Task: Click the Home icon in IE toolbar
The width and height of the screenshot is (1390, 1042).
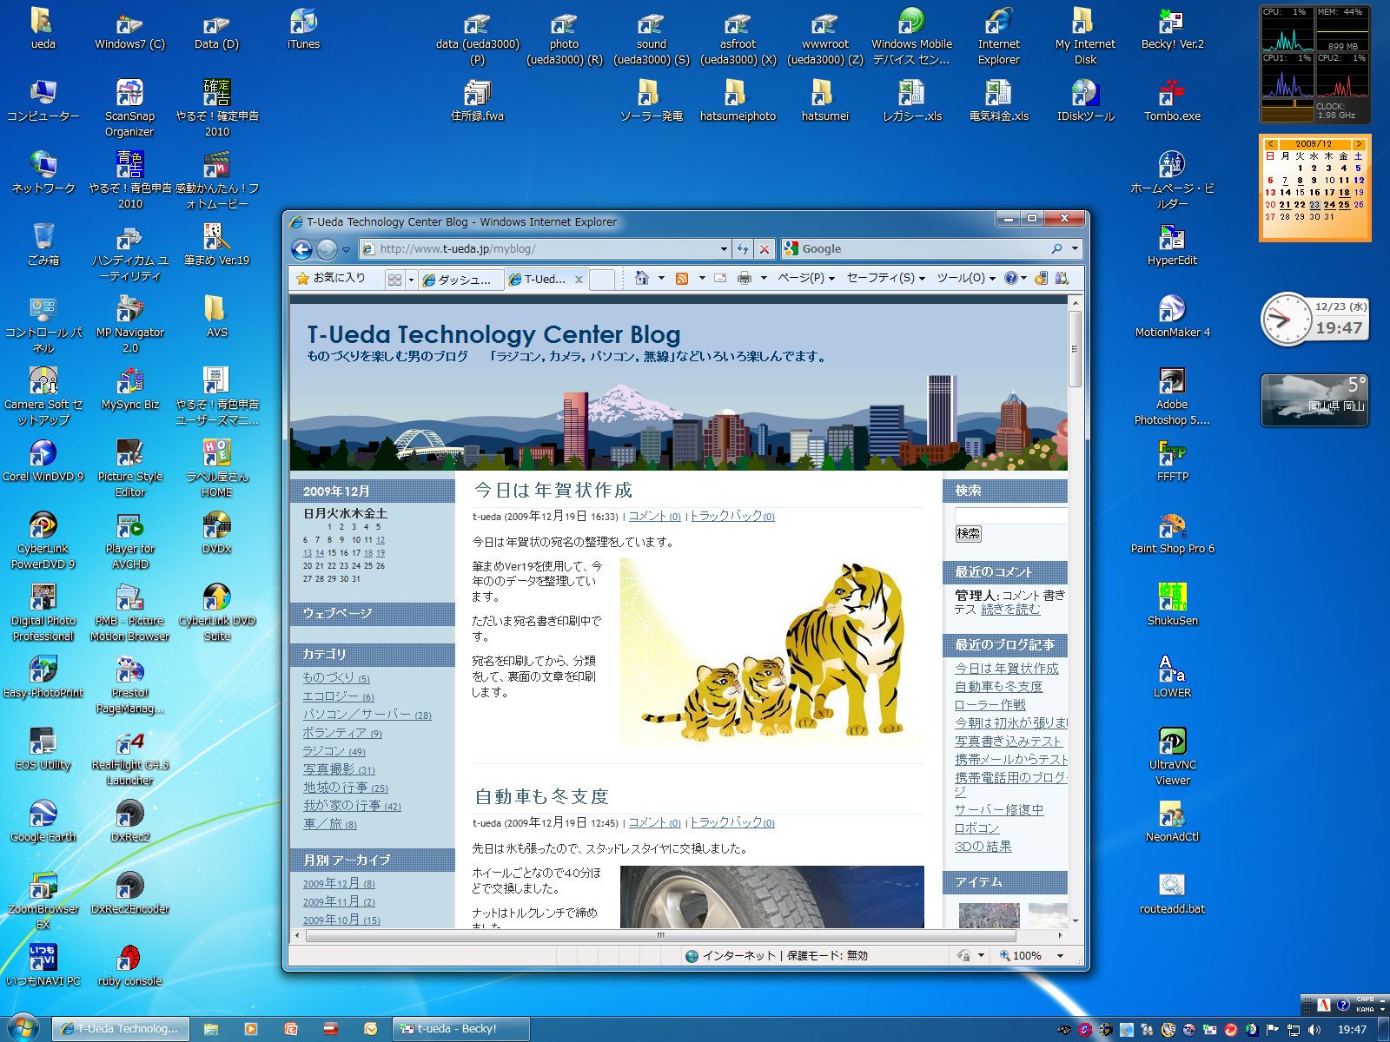Action: click(x=642, y=278)
